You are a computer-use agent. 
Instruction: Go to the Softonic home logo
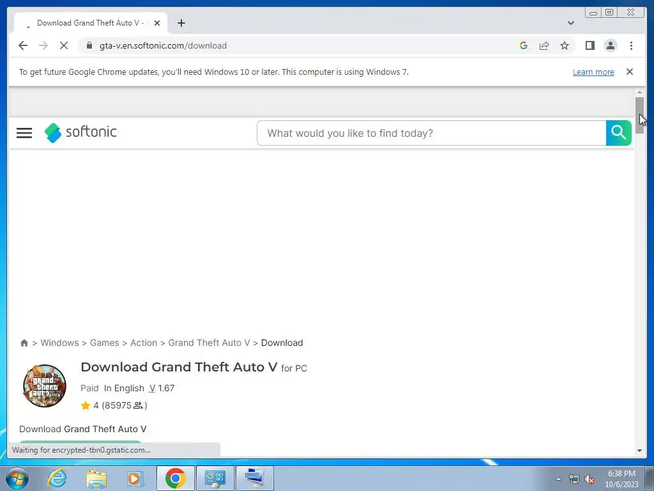[x=80, y=132]
